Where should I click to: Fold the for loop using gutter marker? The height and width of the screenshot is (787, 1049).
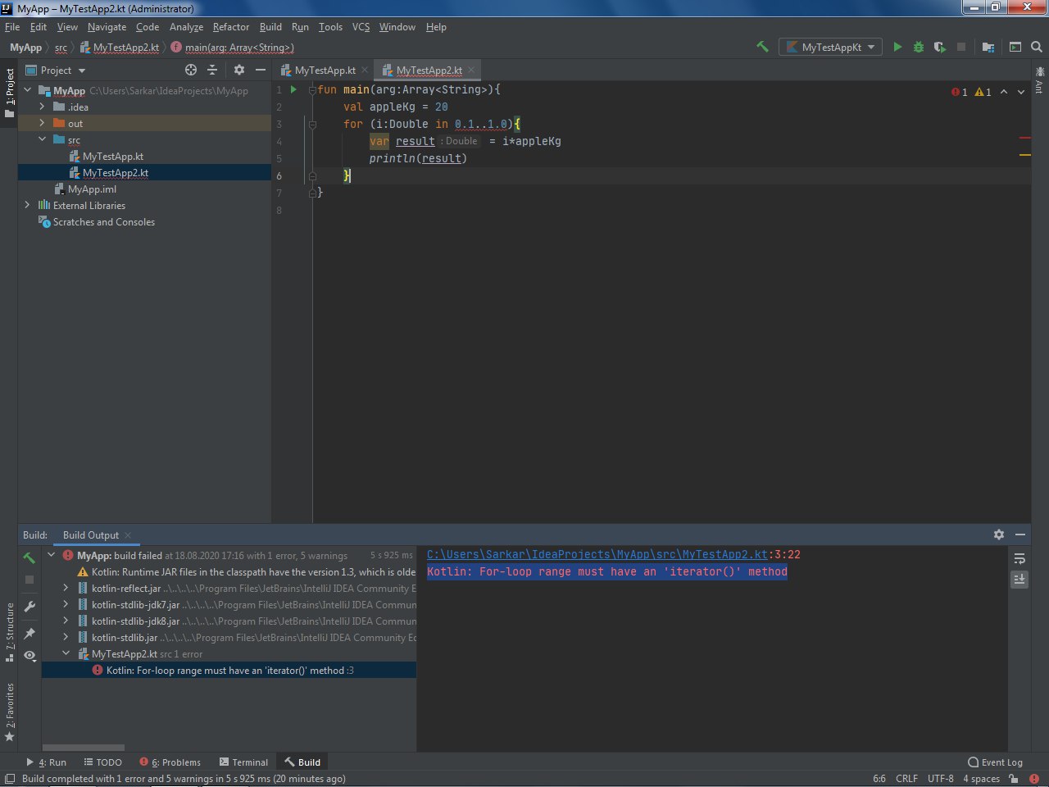coord(312,125)
